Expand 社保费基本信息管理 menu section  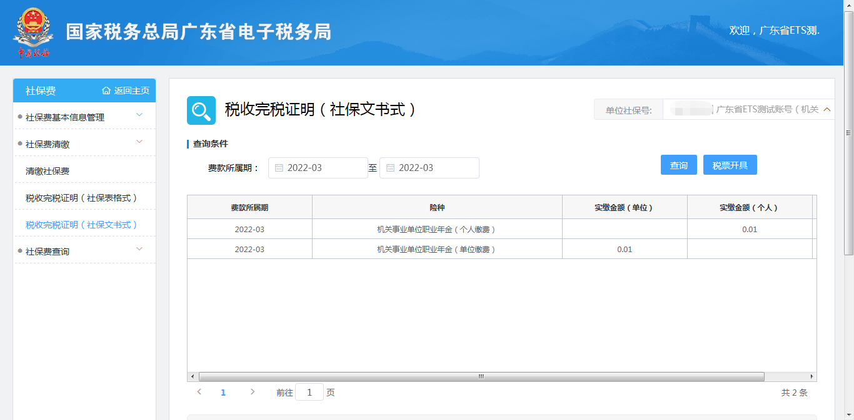click(139, 115)
